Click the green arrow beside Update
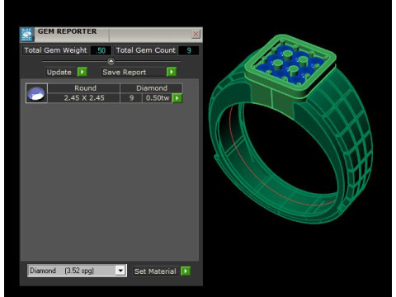This screenshot has width=396, height=297. pyautogui.click(x=82, y=72)
